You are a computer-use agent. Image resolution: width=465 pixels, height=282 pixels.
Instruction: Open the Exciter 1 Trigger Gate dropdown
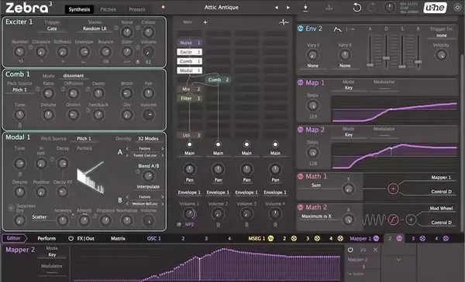click(52, 29)
